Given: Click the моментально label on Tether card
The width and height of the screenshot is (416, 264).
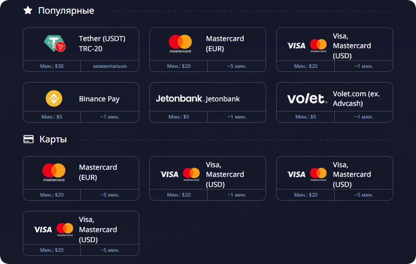Looking at the screenshot, I should point(110,66).
